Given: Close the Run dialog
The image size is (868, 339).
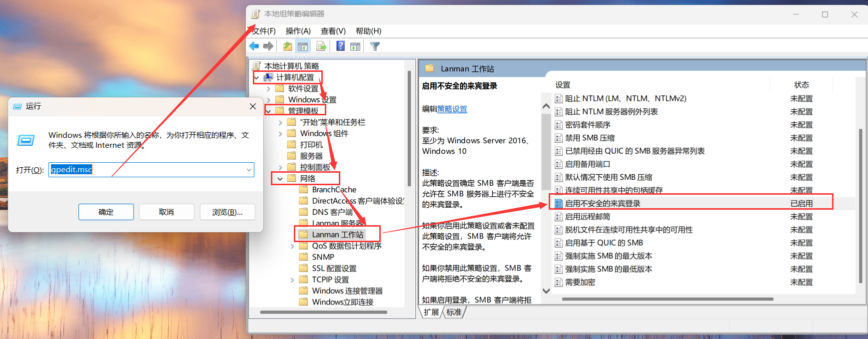Looking at the screenshot, I should pos(253,106).
